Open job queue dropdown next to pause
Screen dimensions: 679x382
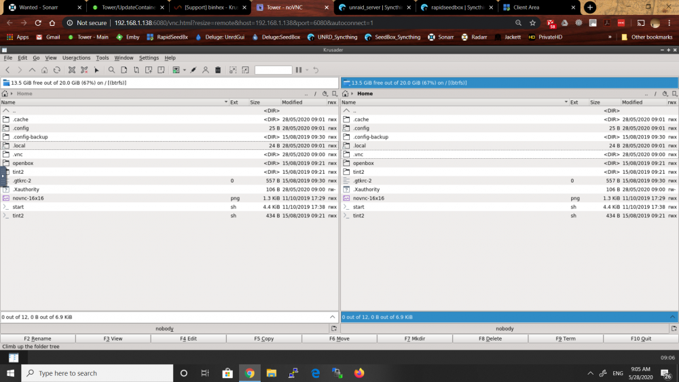[x=307, y=70]
